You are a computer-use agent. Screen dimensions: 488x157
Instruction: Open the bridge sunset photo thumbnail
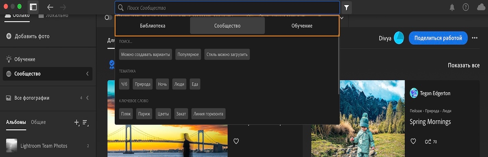pyautogui.click(x=168, y=119)
